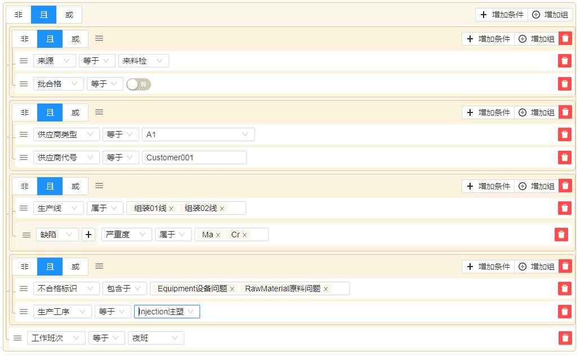Select 或 in the 供应商类型 group
This screenshot has width=580, height=356.
76,112
